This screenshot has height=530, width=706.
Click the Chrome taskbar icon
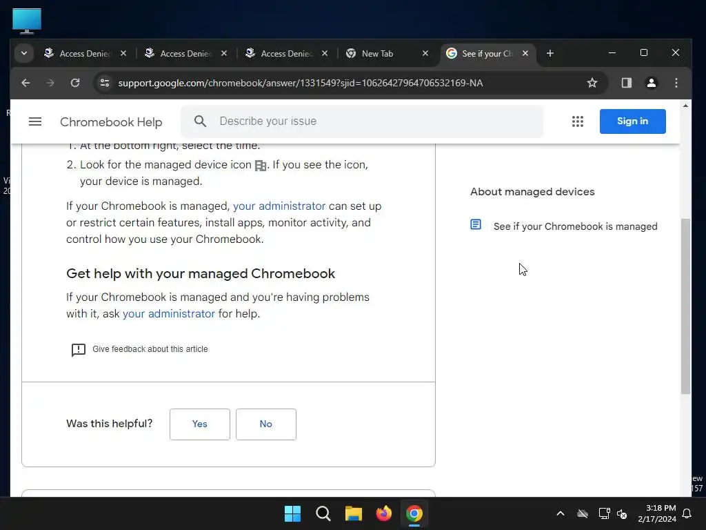pyautogui.click(x=414, y=513)
